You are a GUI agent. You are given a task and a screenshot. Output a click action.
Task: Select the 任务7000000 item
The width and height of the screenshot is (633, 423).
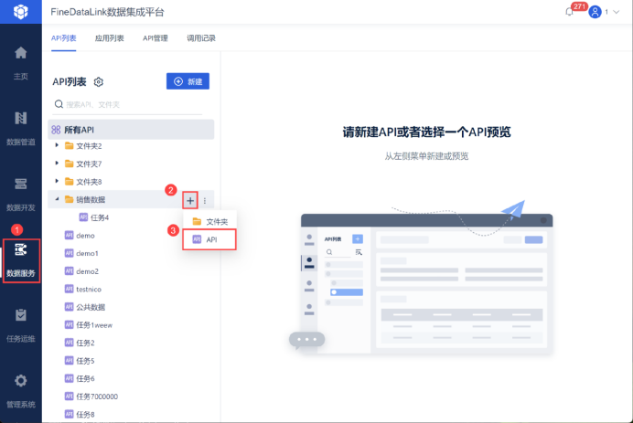pos(97,397)
